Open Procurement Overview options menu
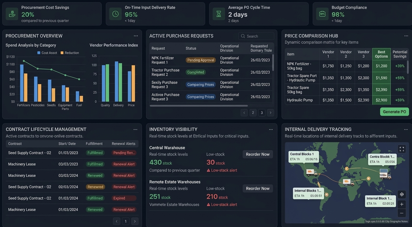Viewport: 412px width, 227px height. point(136,36)
